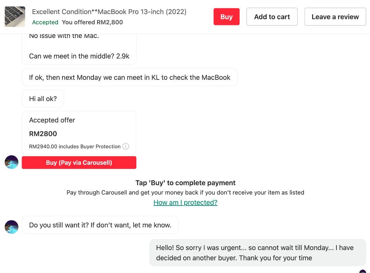The height and width of the screenshot is (273, 370).
Task: Click the green Accepted status label
Action: 45,22
